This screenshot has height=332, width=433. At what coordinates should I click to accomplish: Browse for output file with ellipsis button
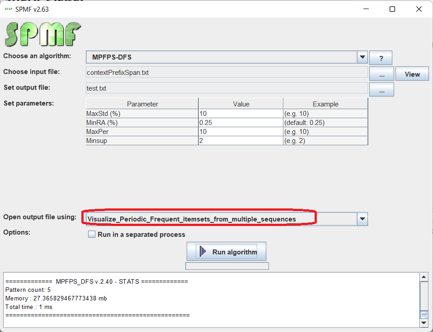(x=381, y=89)
